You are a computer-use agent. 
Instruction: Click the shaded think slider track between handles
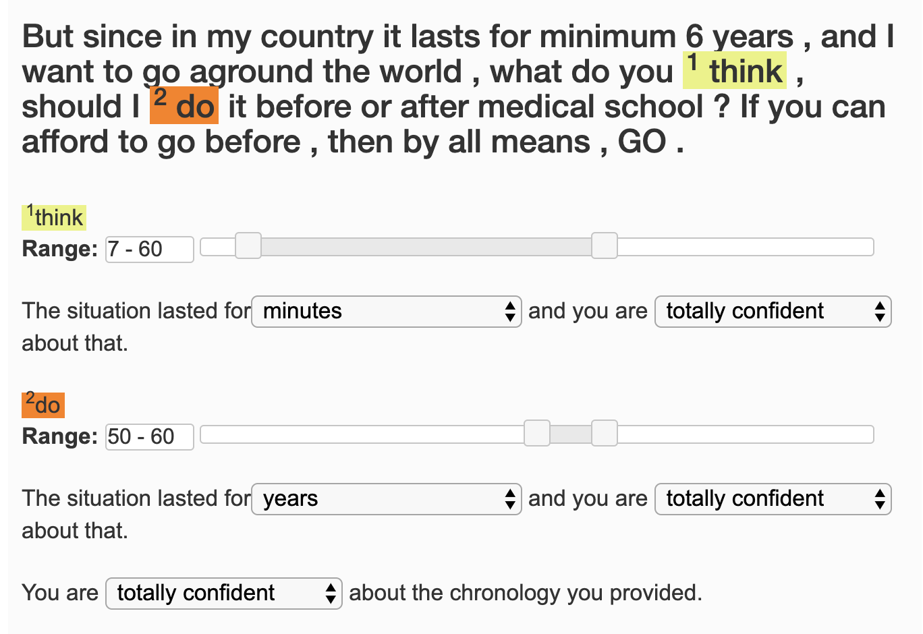pyautogui.click(x=426, y=247)
